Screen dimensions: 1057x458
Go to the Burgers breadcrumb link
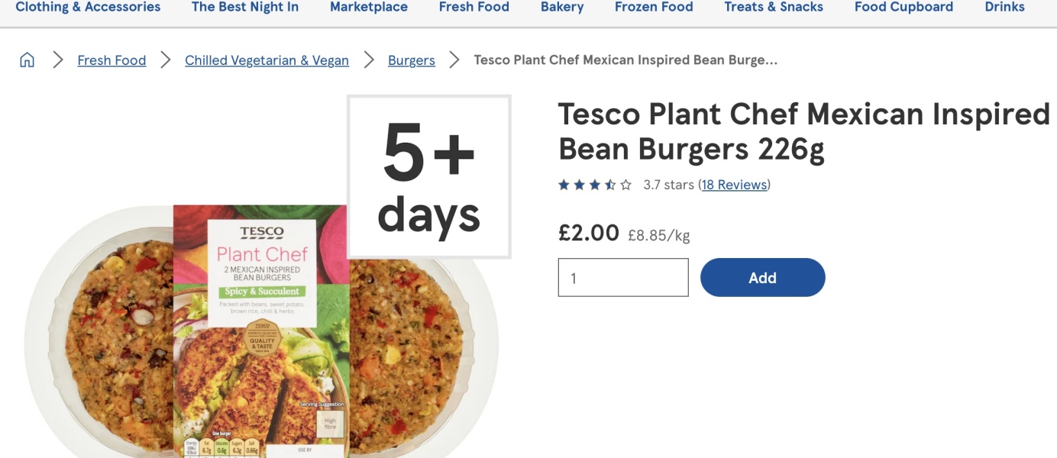pyautogui.click(x=412, y=60)
